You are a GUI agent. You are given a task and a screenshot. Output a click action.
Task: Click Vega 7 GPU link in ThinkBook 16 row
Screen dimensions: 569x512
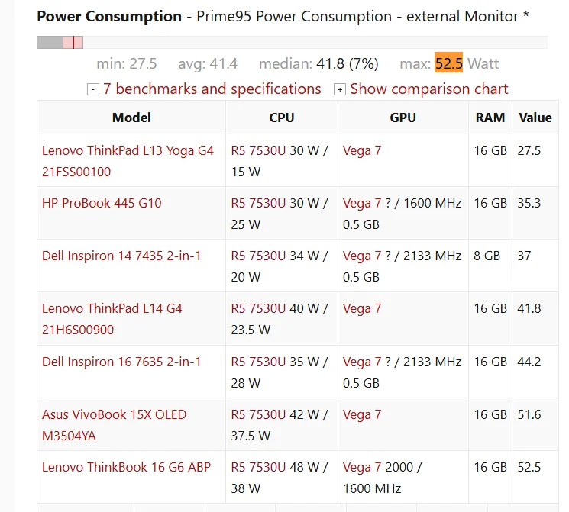click(362, 467)
